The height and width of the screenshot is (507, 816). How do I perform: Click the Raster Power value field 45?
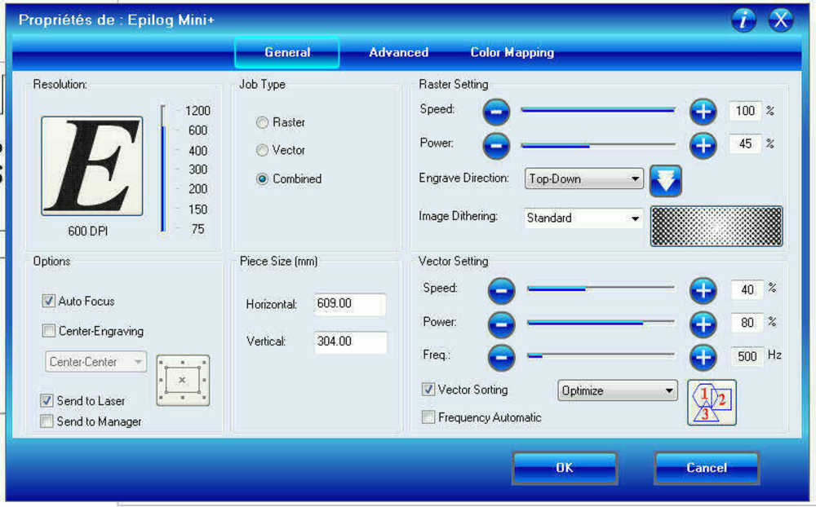coord(745,144)
